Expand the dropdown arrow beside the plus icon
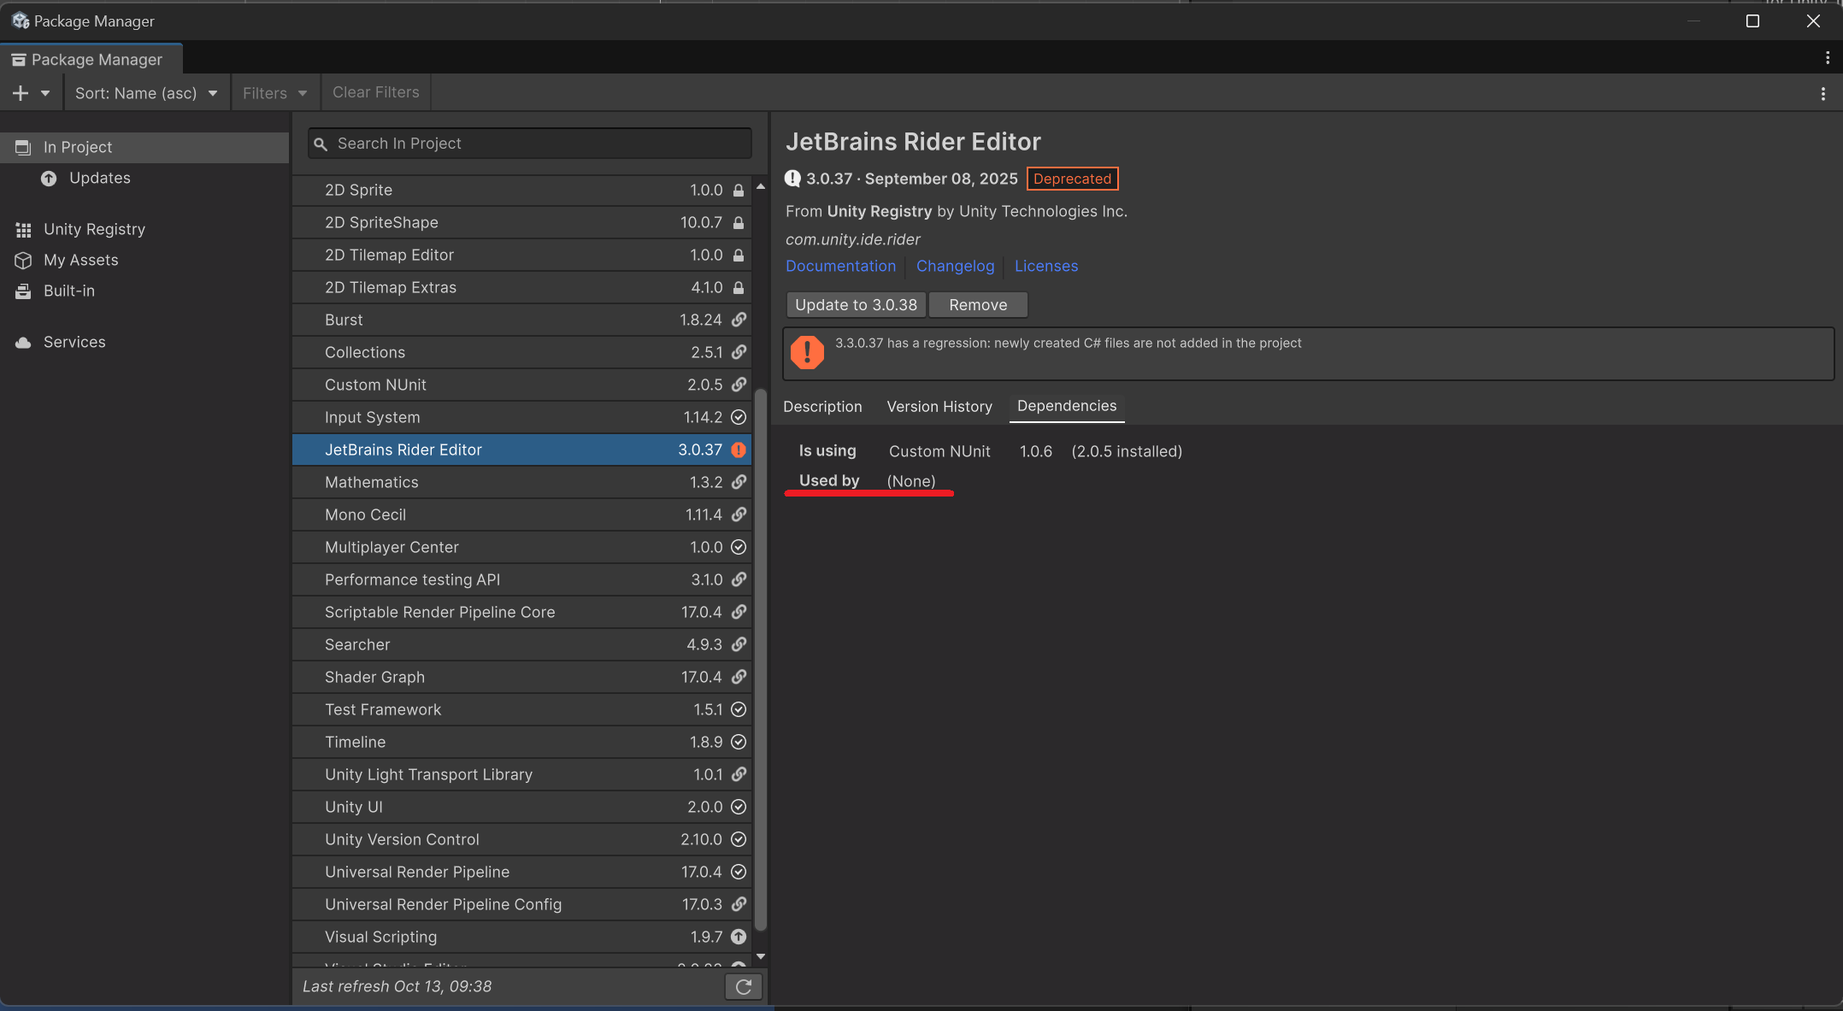The image size is (1843, 1011). click(x=45, y=93)
